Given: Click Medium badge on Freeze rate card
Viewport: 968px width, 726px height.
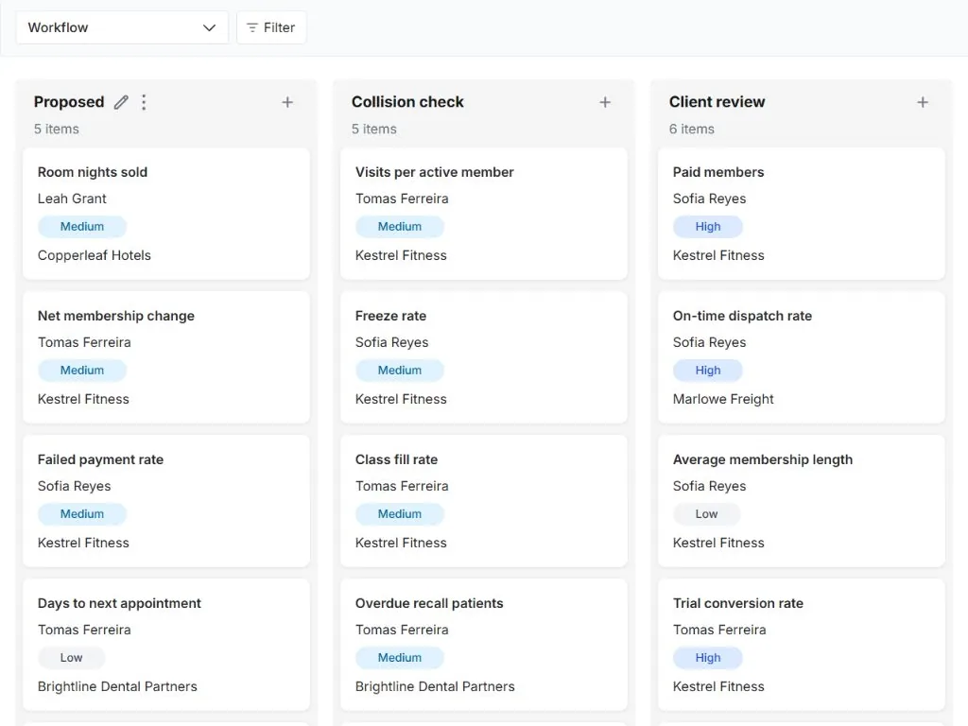Looking at the screenshot, I should 400,371.
